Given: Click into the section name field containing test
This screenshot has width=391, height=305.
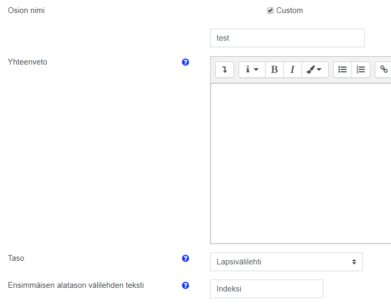Looking at the screenshot, I should click(287, 38).
